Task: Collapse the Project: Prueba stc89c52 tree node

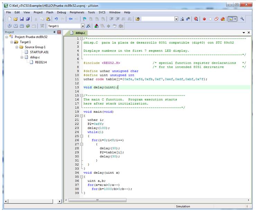Action: click(7, 37)
